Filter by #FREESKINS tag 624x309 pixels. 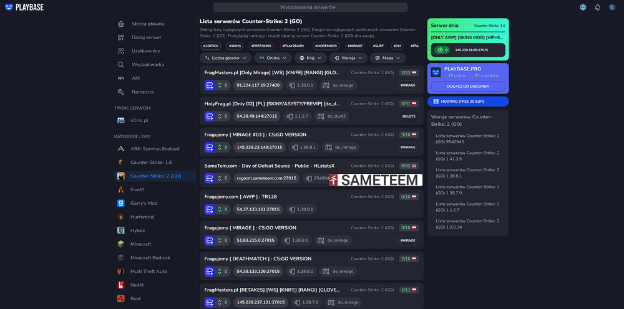click(261, 45)
